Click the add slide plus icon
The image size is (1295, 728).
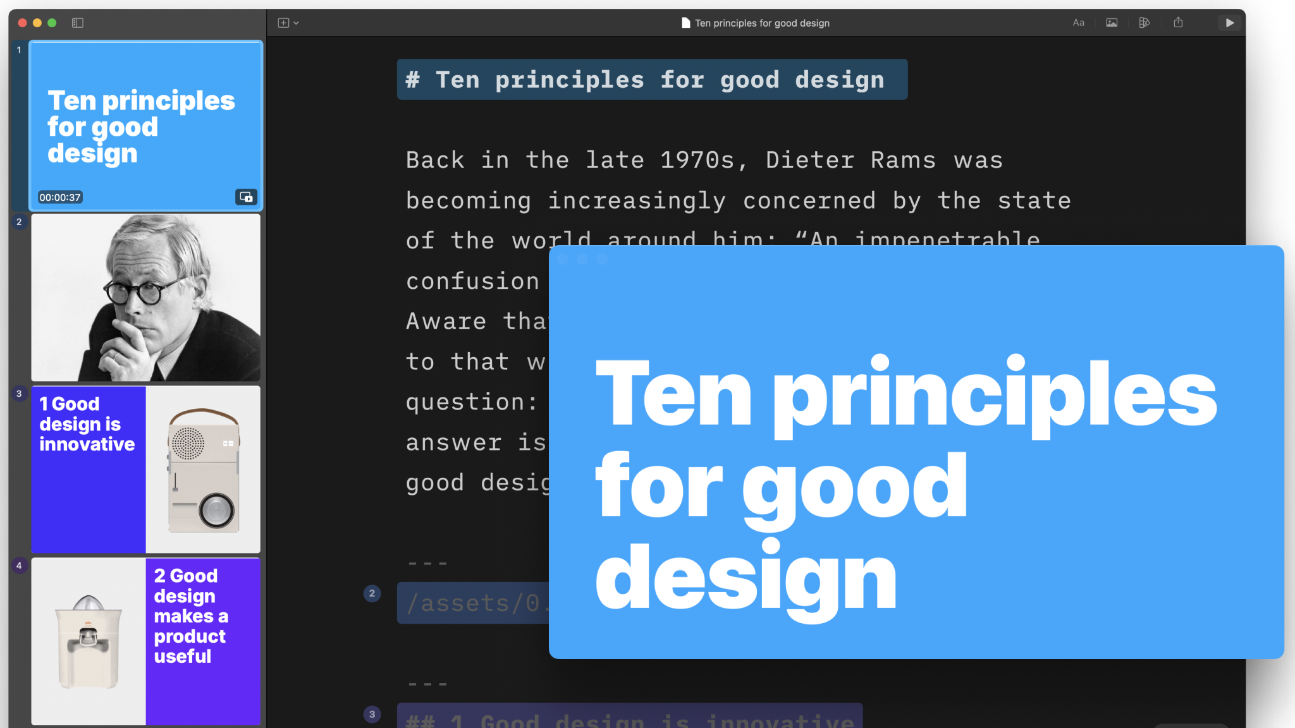[283, 23]
